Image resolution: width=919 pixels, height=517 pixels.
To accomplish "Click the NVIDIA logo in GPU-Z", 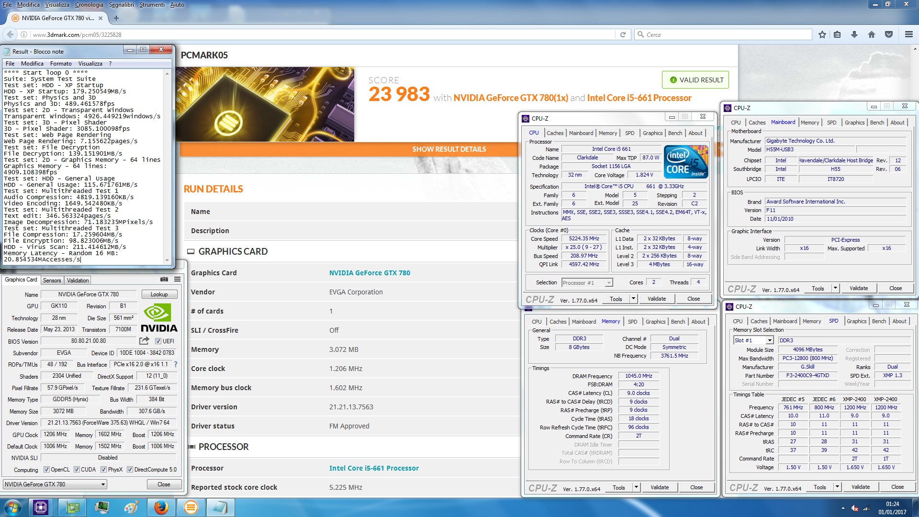I will [x=159, y=318].
